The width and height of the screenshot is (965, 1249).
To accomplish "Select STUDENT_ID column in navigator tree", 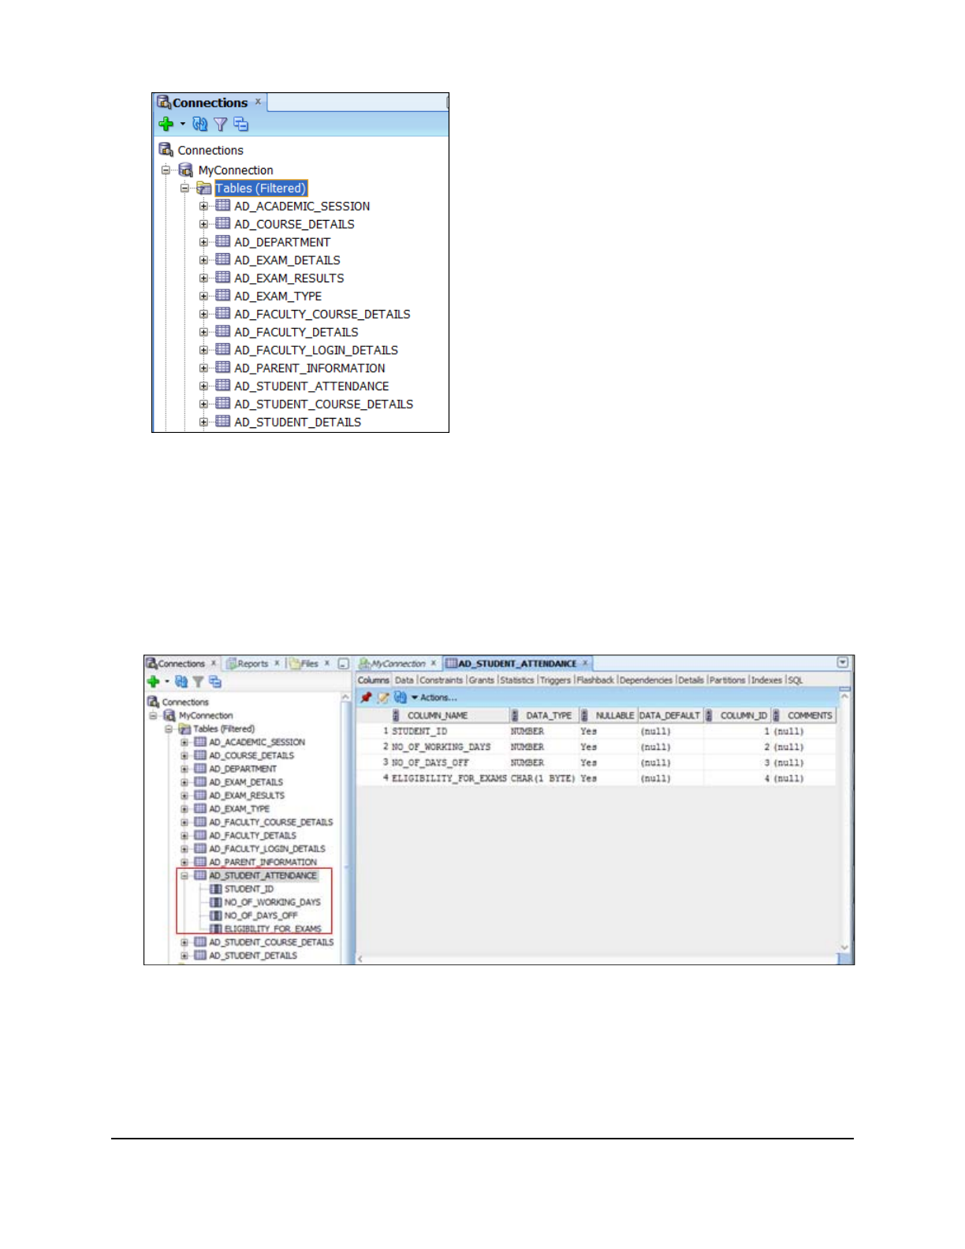I will 249,889.
